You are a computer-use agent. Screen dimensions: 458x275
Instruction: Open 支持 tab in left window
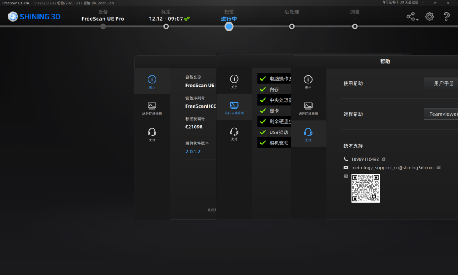[152, 135]
